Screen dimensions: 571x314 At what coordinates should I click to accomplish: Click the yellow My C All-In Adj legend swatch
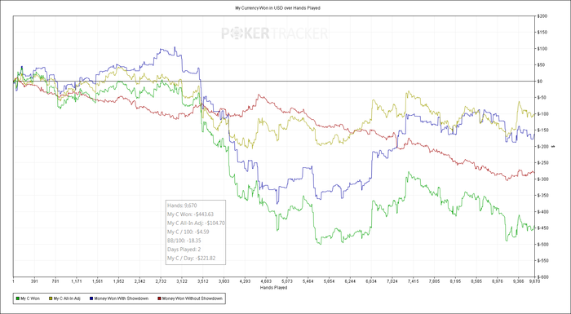[51, 299]
